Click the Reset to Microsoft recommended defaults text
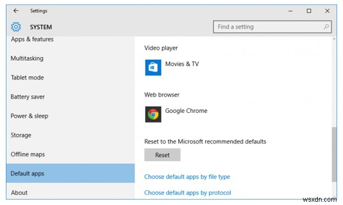This screenshot has width=343, height=205. click(205, 141)
